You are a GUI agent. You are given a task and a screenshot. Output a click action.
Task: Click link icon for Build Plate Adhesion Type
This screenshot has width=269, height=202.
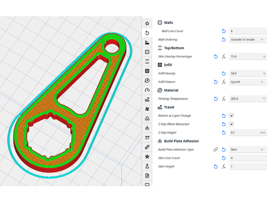coord(216,150)
